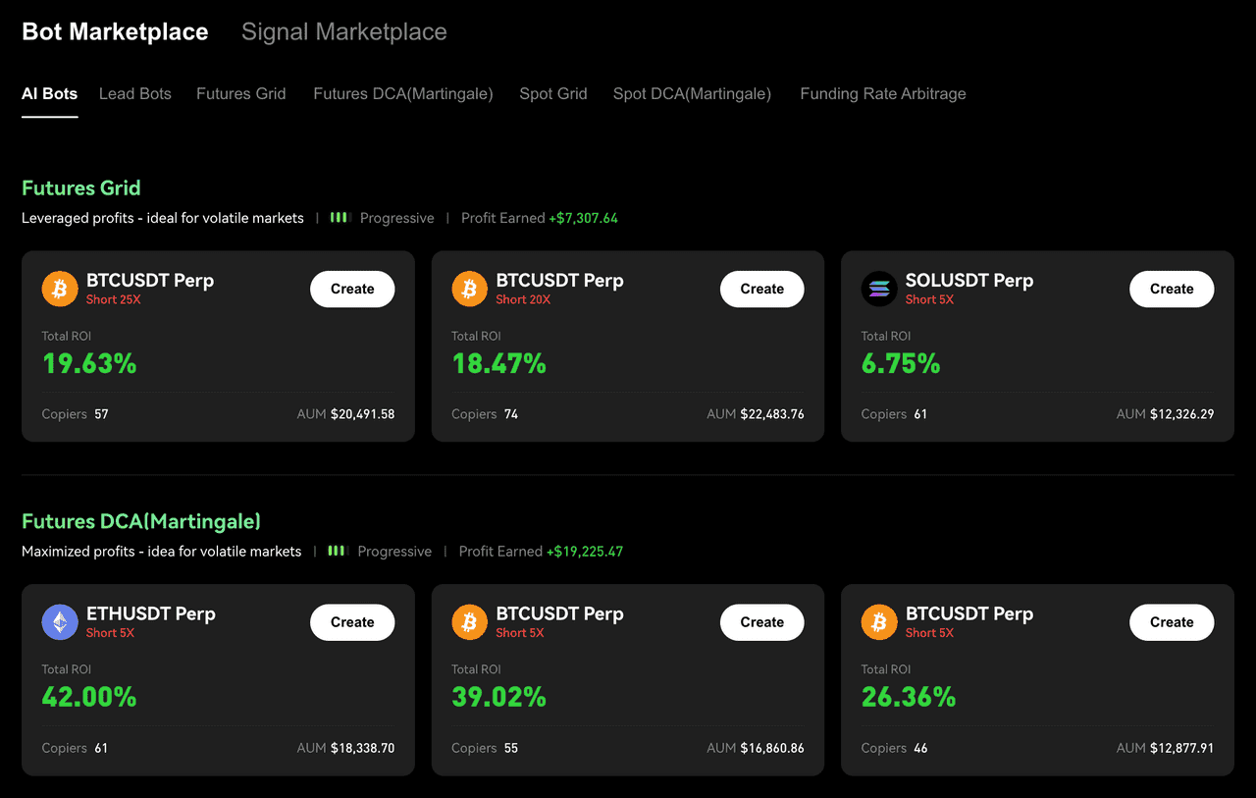Create the SOLUSDT Short 5X bot
Viewport: 1256px width, 798px height.
[x=1172, y=289]
